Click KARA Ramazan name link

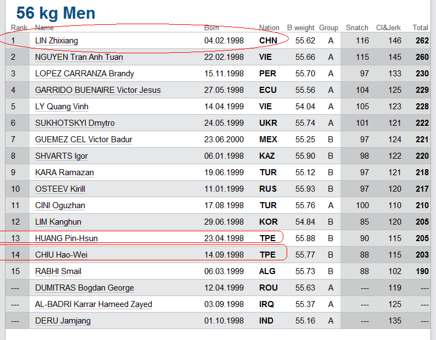point(64,172)
